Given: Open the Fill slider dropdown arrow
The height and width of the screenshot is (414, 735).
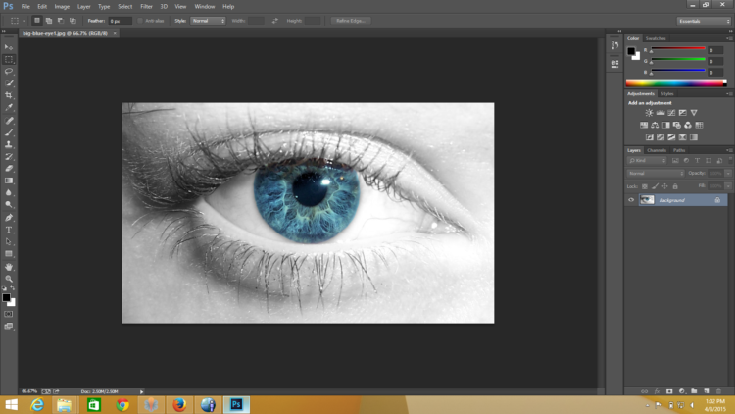Looking at the screenshot, I should pyautogui.click(x=728, y=186).
